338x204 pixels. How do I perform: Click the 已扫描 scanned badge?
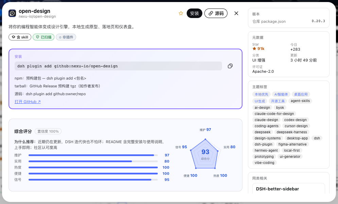coord(44,37)
